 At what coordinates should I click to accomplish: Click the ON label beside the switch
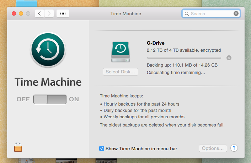click(x=74, y=99)
